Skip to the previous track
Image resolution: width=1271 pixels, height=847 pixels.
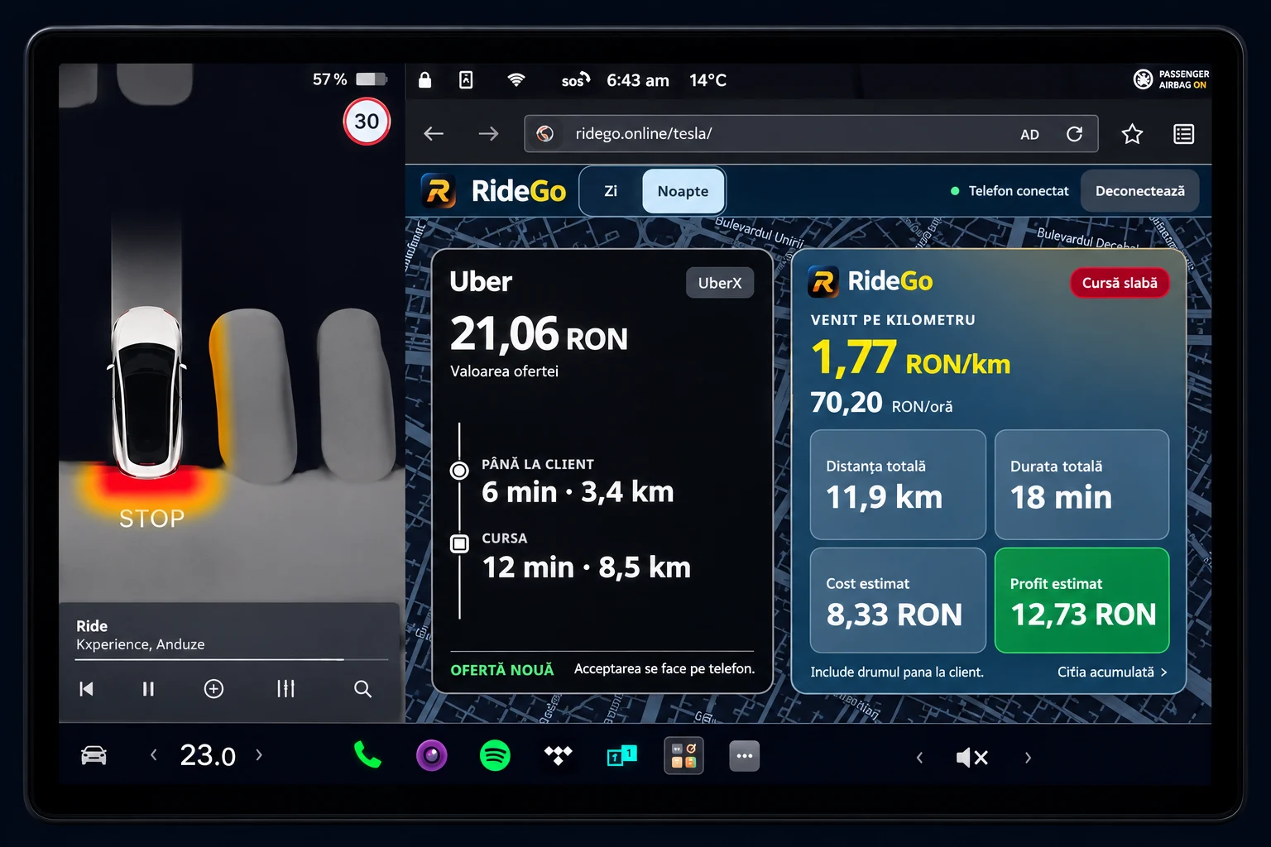pyautogui.click(x=86, y=689)
